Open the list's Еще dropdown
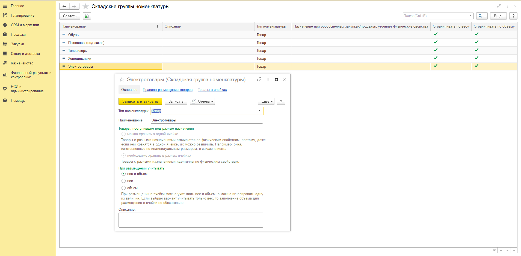This screenshot has height=256, width=521. pos(499,16)
